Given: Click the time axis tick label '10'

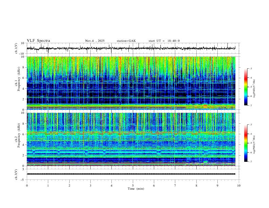Looking at the screenshot, I should click(x=239, y=186).
